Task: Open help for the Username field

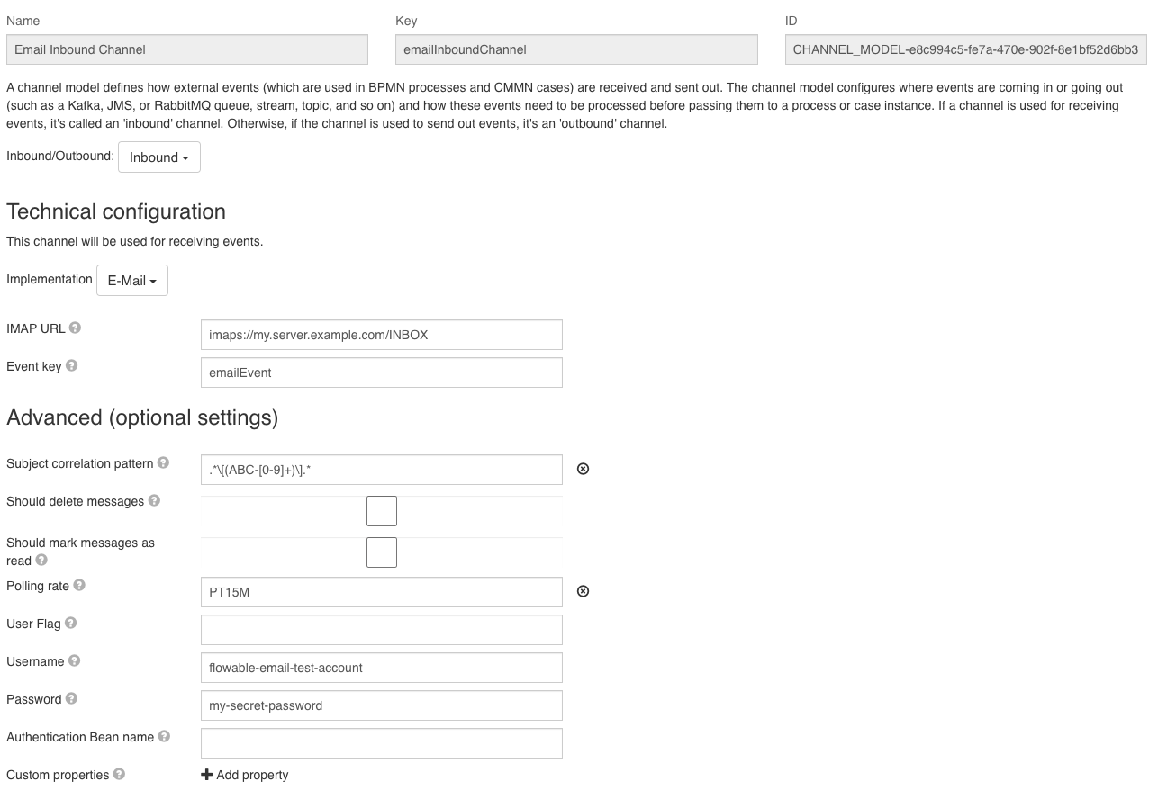Action: (x=74, y=660)
